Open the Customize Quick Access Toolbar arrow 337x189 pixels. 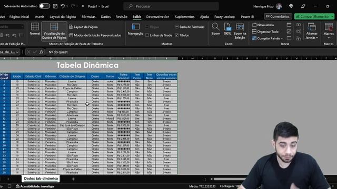(x=83, y=6)
